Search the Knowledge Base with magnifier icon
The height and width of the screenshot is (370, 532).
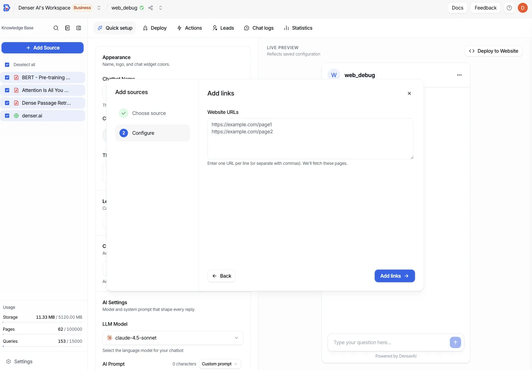click(x=56, y=28)
